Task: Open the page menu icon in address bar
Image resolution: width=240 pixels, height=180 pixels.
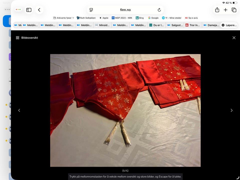Action: click(91, 10)
